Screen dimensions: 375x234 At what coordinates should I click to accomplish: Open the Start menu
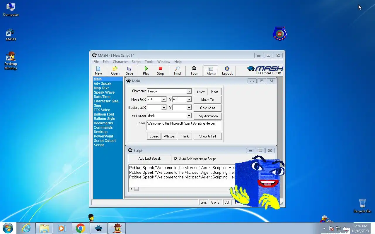pyautogui.click(x=8, y=228)
